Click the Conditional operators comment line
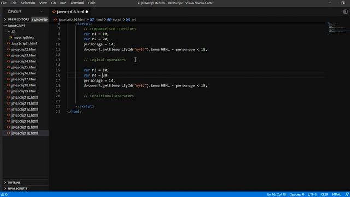 tap(109, 96)
